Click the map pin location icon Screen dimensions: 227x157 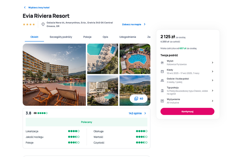(x=43, y=24)
